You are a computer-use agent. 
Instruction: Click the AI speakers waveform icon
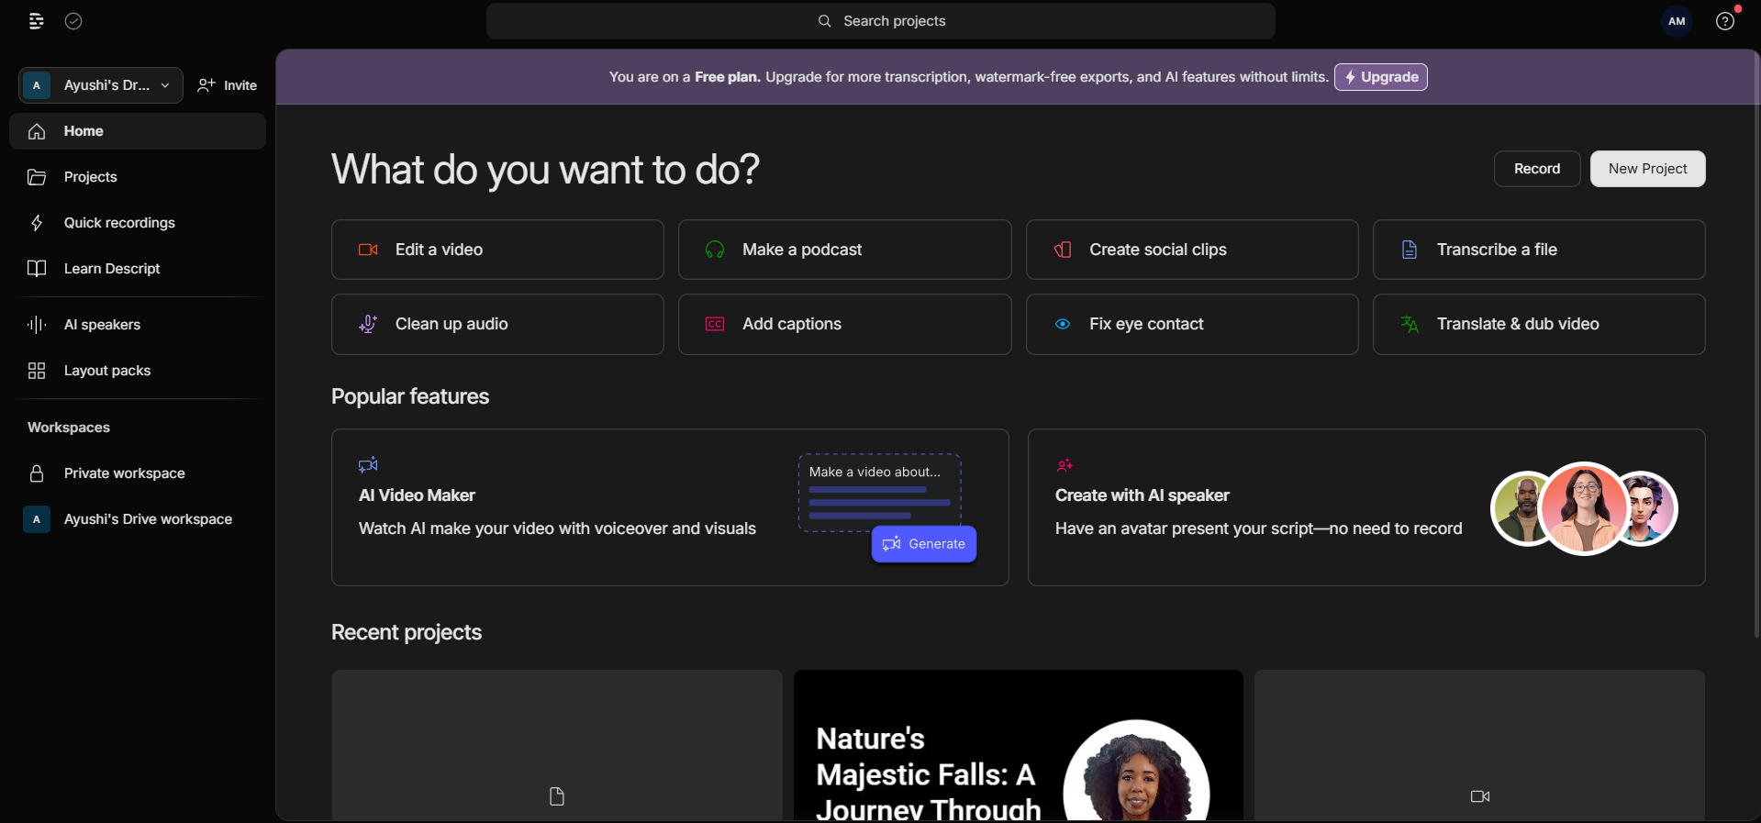point(37,325)
